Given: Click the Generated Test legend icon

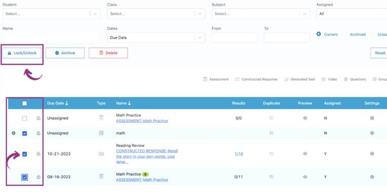Looking at the screenshot, I should click(286, 79).
